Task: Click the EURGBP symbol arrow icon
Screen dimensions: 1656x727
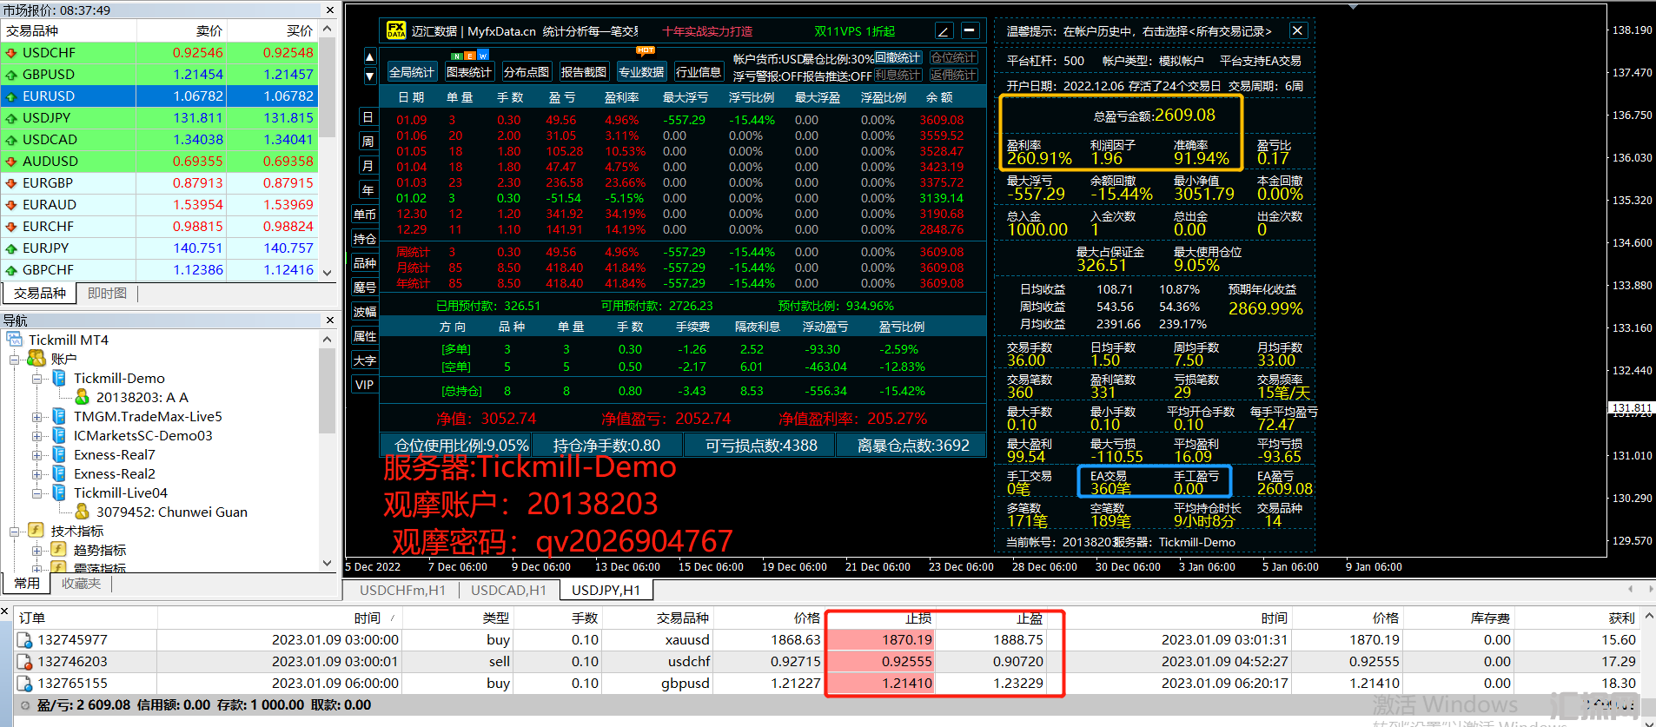Action: pos(11,183)
